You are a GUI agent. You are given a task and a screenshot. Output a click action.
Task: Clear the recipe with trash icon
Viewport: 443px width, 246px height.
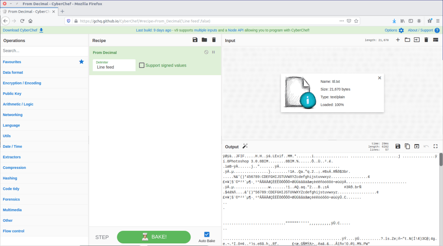[213, 40]
